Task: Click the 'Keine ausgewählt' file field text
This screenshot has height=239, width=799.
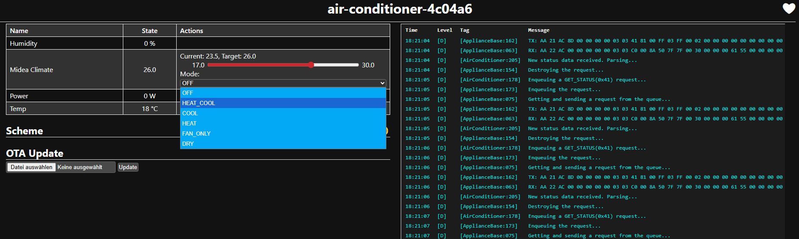Action: coord(80,167)
